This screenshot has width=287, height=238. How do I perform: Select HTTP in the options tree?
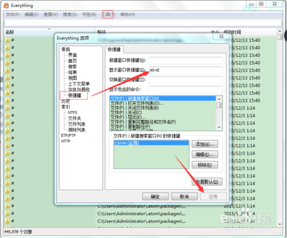66,141
